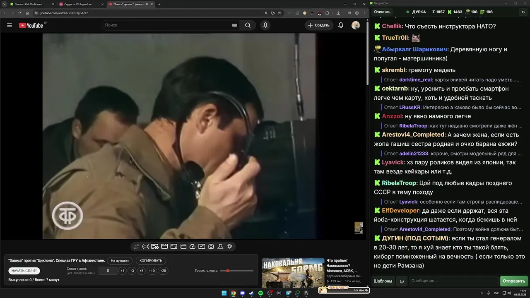Click the audio broadcast waves icon in player toolbar
The height and width of the screenshot is (298, 530).
click(x=146, y=247)
